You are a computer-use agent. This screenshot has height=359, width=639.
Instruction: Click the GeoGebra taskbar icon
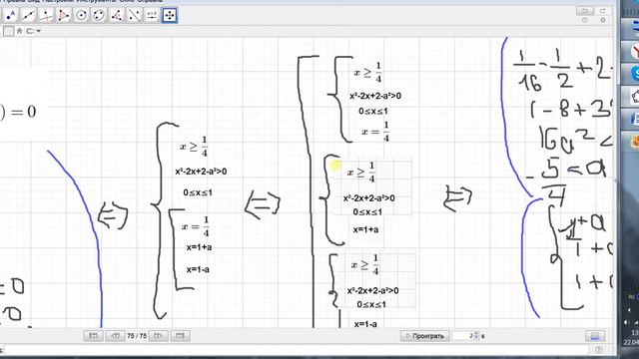(x=634, y=96)
